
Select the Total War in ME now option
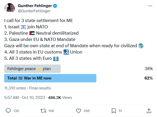(50, 78)
